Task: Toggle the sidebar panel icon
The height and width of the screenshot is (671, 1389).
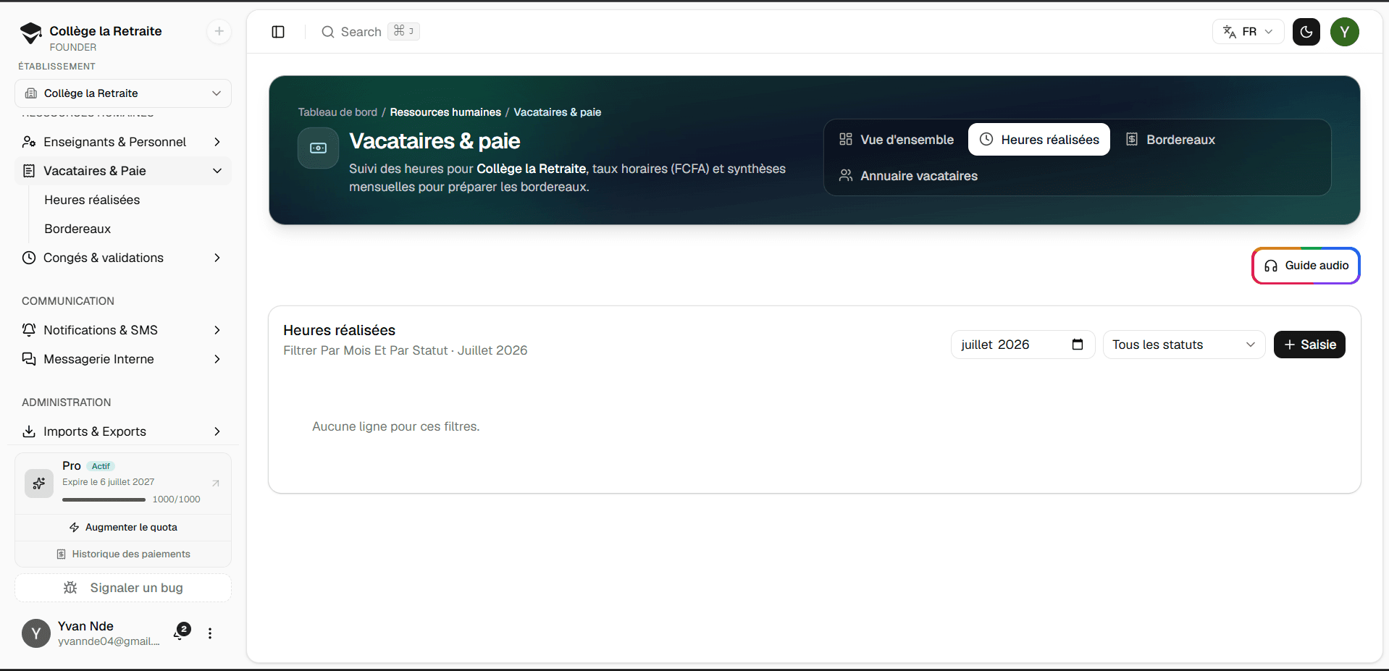Action: 278,32
